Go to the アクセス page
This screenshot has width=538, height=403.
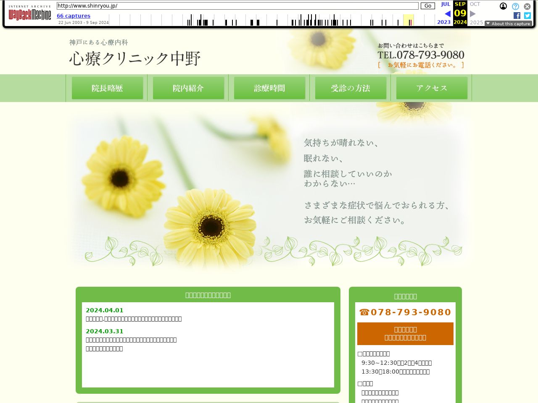click(x=432, y=88)
